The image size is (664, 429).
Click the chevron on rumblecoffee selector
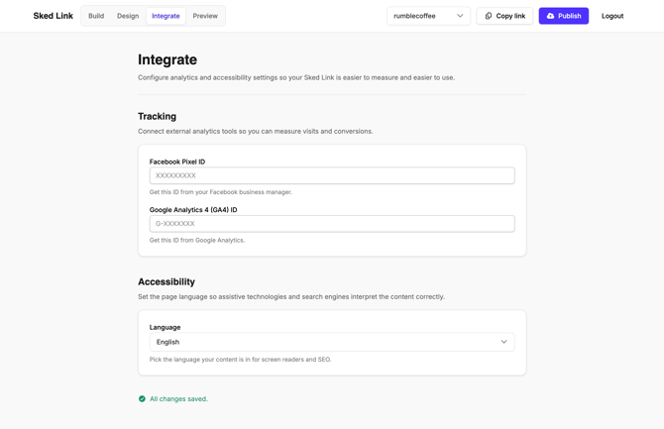pos(460,16)
